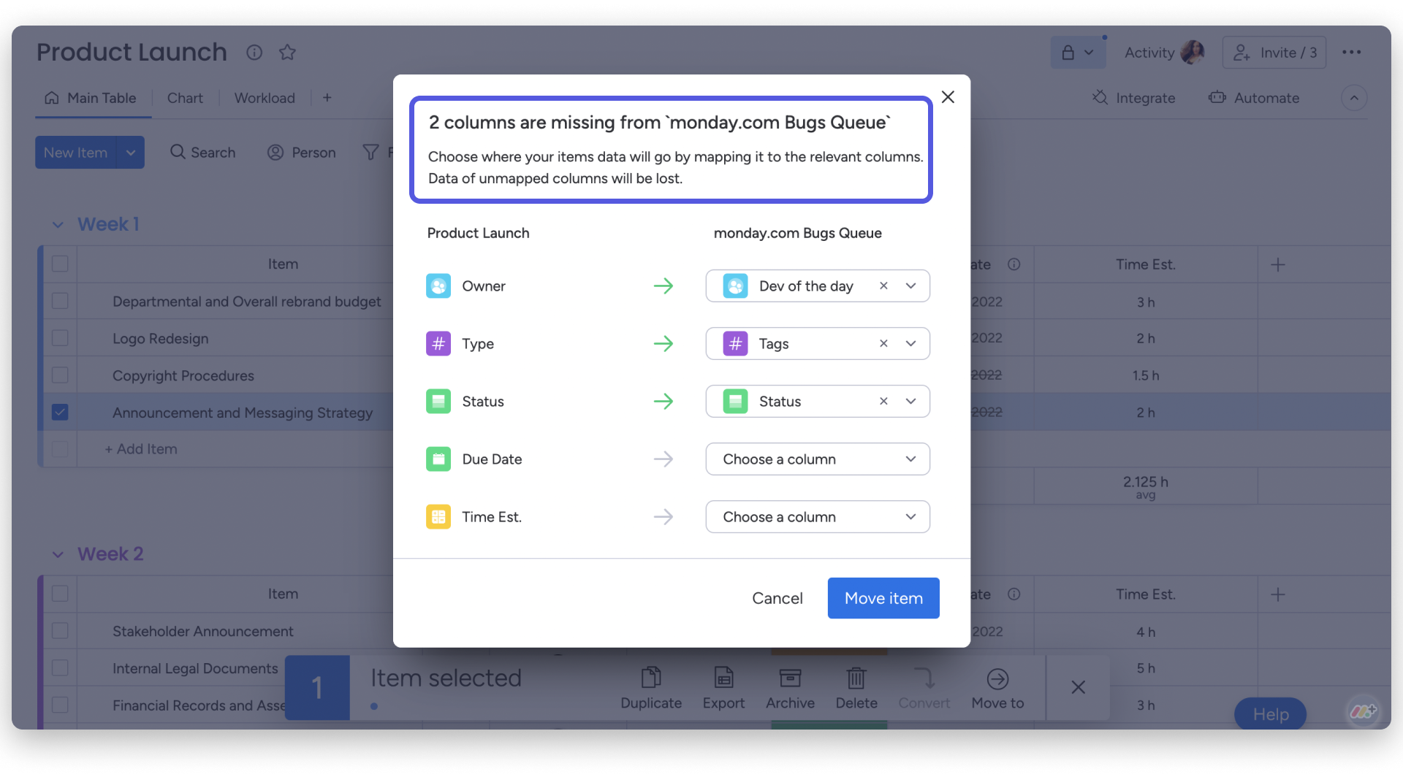Select the Departmental and Overall rebrand budget checkbox
This screenshot has height=777, width=1403.
point(60,302)
